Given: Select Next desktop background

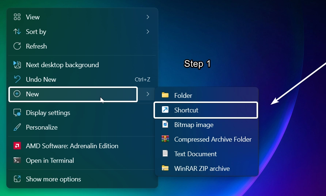Looking at the screenshot, I should (x=82, y=65).
